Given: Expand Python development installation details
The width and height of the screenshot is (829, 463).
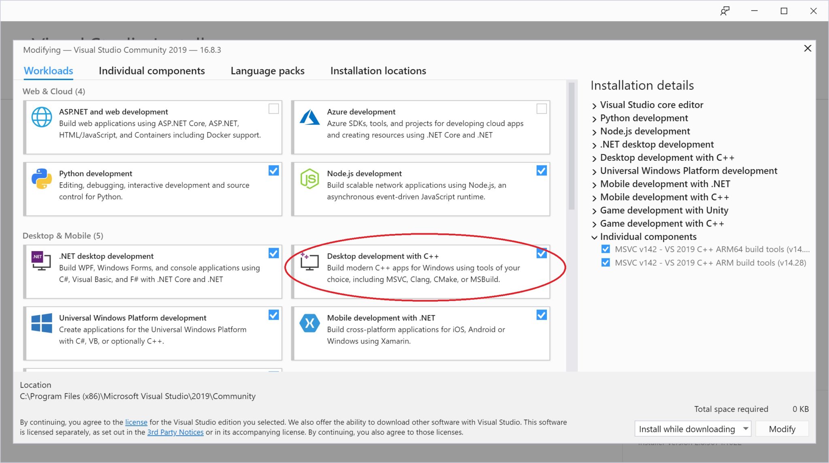Looking at the screenshot, I should pos(594,119).
